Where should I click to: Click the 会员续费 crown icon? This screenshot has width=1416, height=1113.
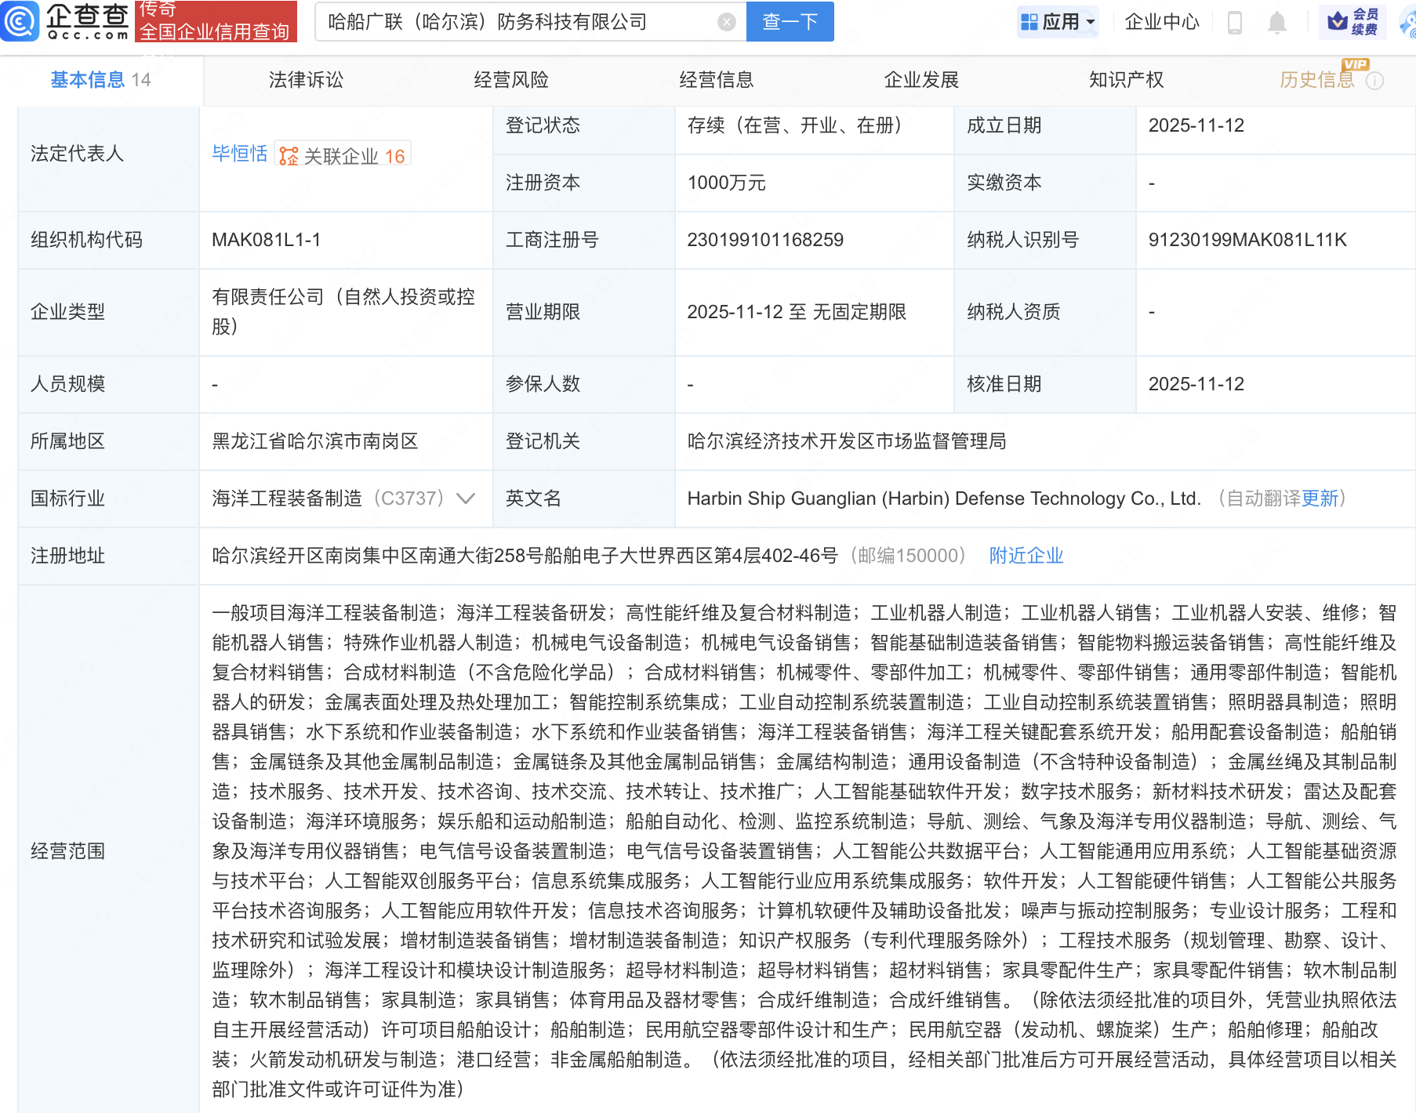(1338, 21)
